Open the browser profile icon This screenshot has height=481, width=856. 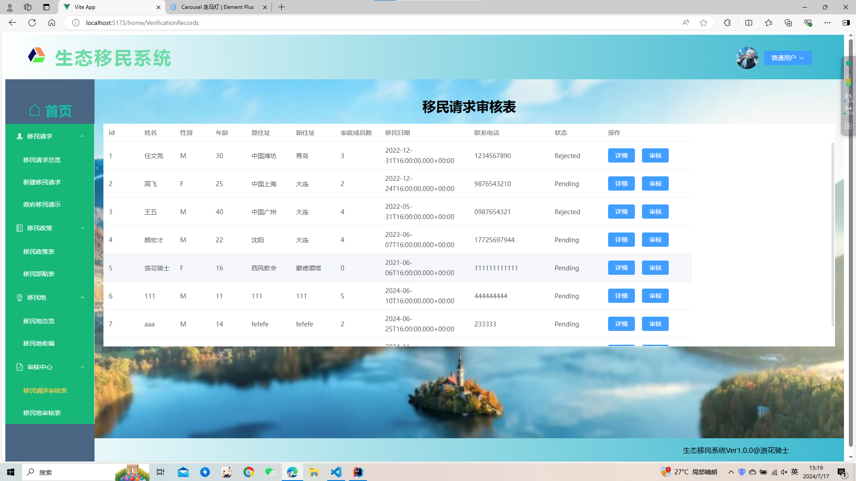tap(10, 7)
